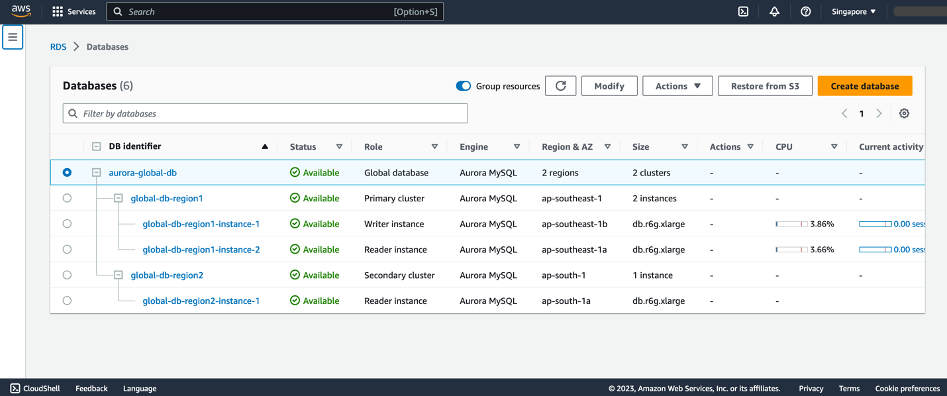Viewport: 947px width, 396px height.
Task: Select the aurora-global-db radio button
Action: [67, 172]
